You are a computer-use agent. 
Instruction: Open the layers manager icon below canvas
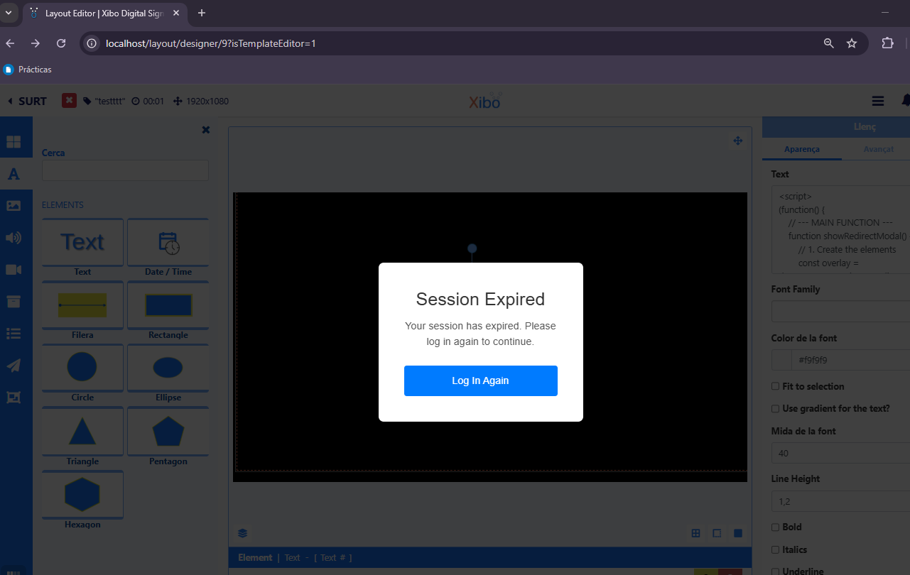coord(242,533)
